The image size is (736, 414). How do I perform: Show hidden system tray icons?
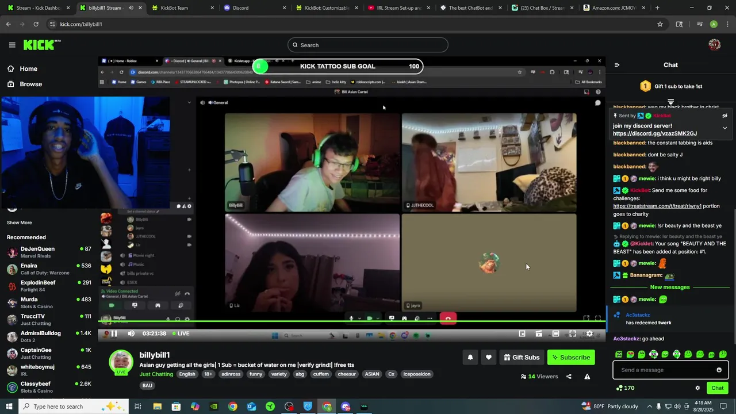650,407
